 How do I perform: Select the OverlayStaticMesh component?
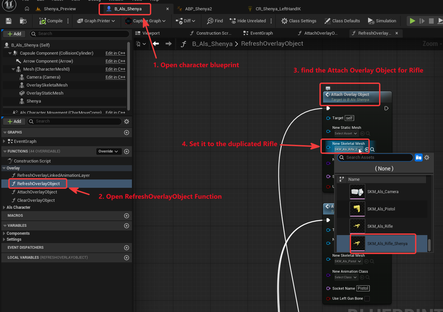pos(45,93)
